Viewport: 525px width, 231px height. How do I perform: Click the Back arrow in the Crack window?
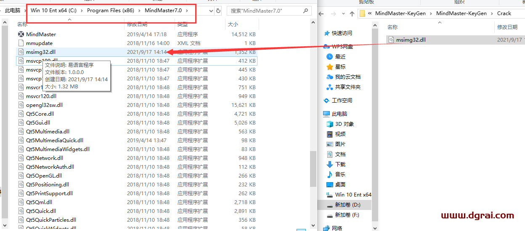[x=322, y=14]
